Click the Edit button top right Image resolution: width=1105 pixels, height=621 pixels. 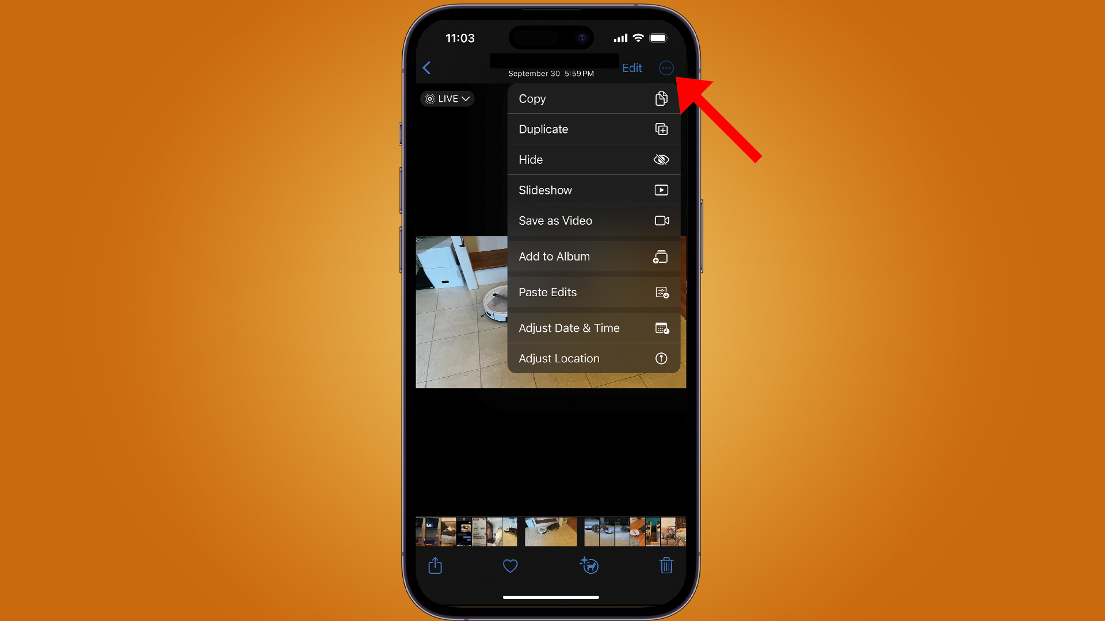pyautogui.click(x=632, y=67)
